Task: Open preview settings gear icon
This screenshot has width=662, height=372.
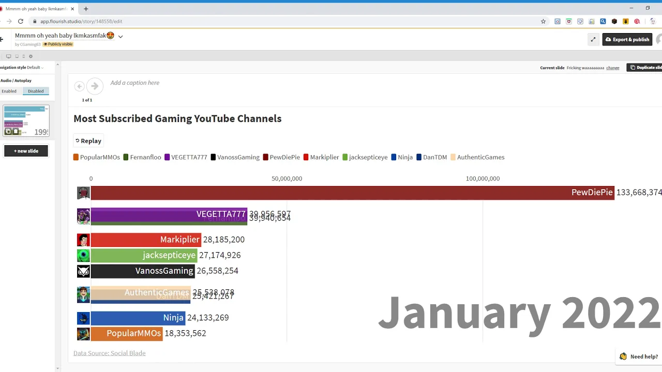Action: coord(31,56)
